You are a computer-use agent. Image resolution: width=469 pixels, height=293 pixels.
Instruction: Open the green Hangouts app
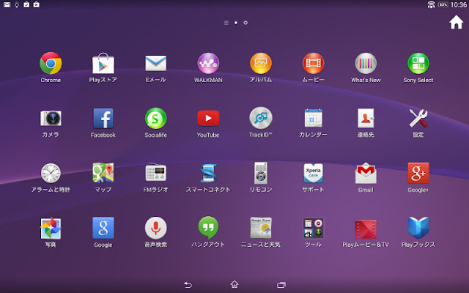click(x=208, y=228)
